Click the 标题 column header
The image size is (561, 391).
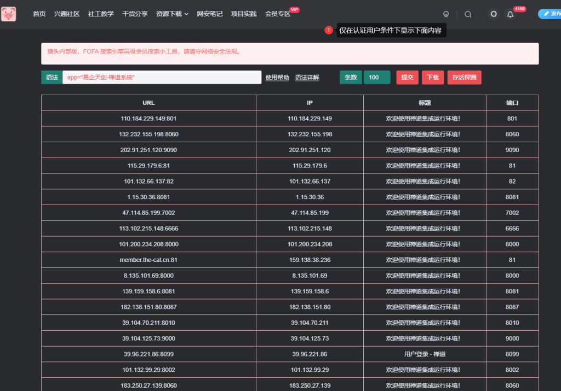[425, 103]
